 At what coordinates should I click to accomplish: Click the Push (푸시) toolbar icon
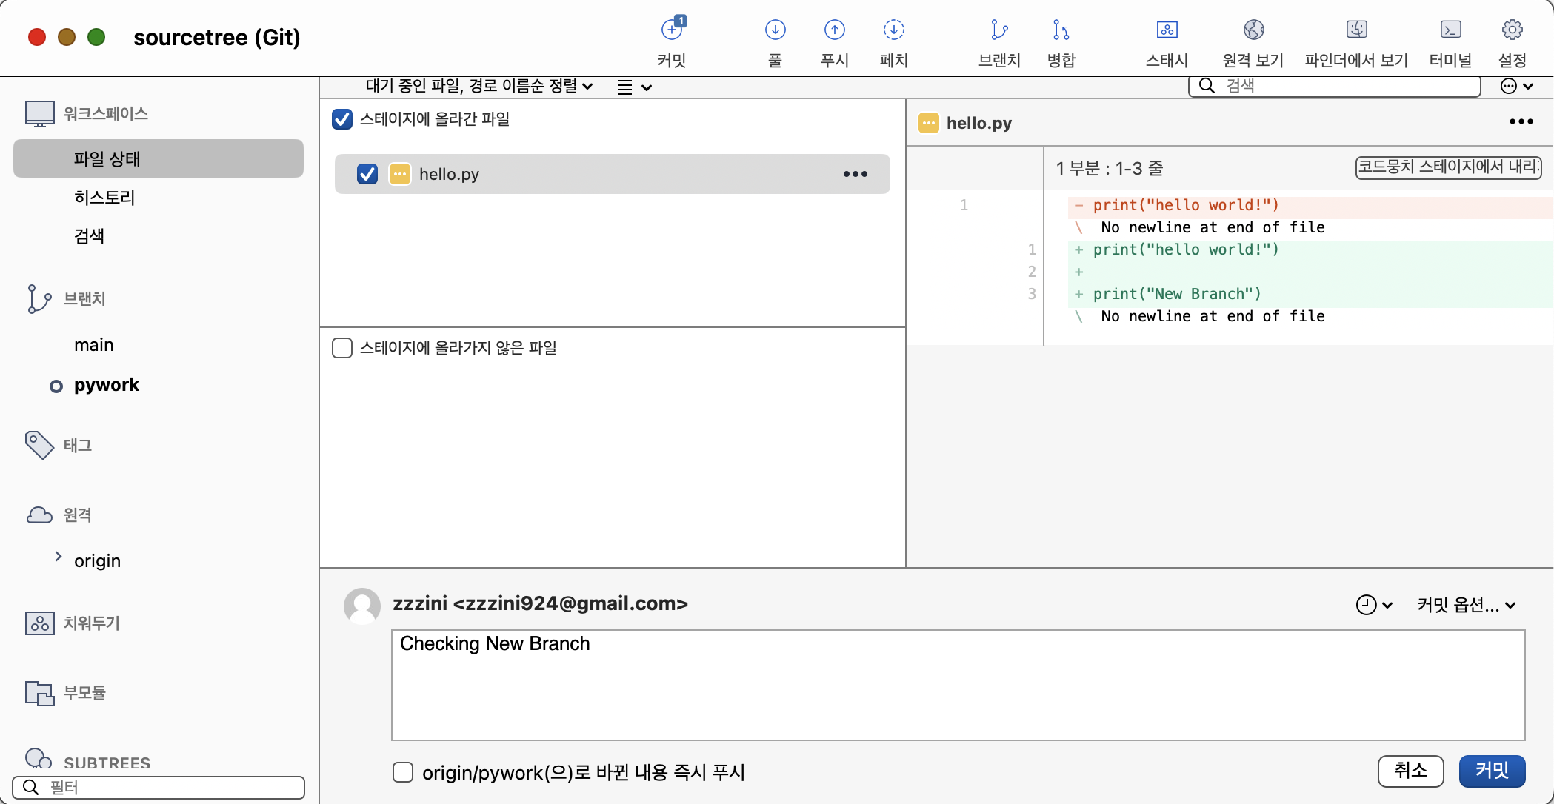tap(834, 30)
